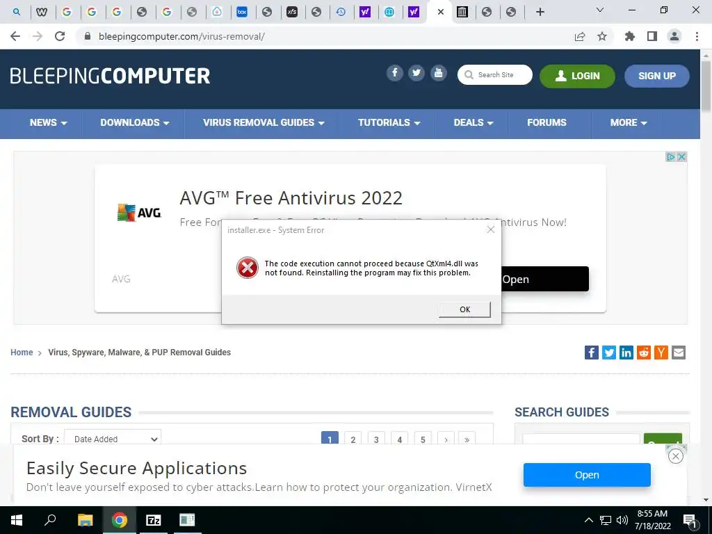The height and width of the screenshot is (534, 712).
Task: Click the SIGN UP button
Action: pos(656,76)
